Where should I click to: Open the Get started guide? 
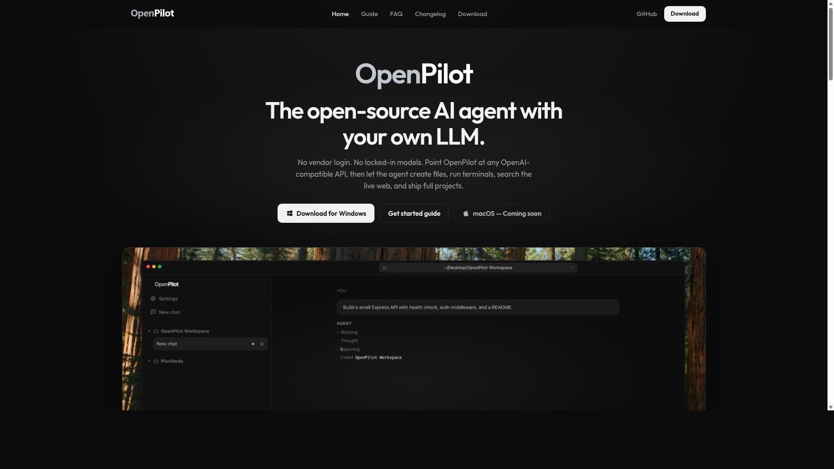pyautogui.click(x=414, y=213)
